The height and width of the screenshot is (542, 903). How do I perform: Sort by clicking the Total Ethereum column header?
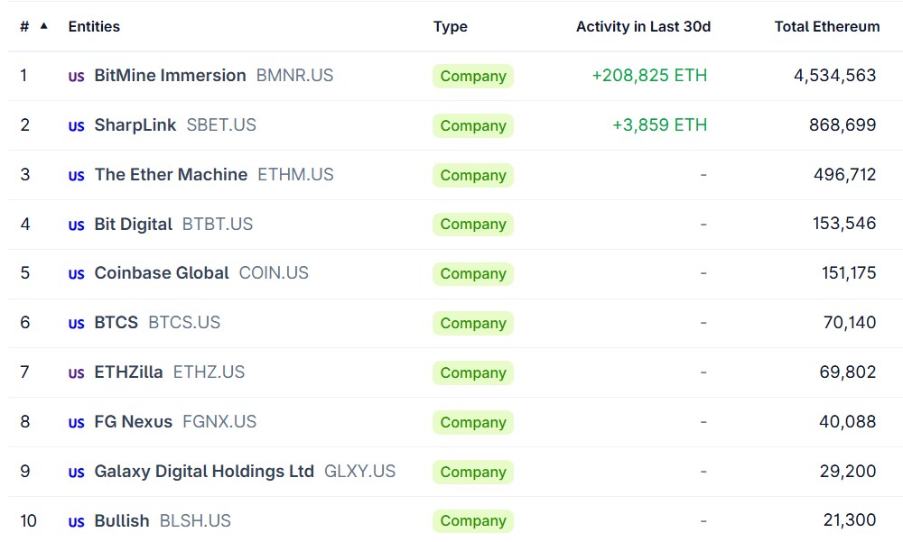click(827, 26)
